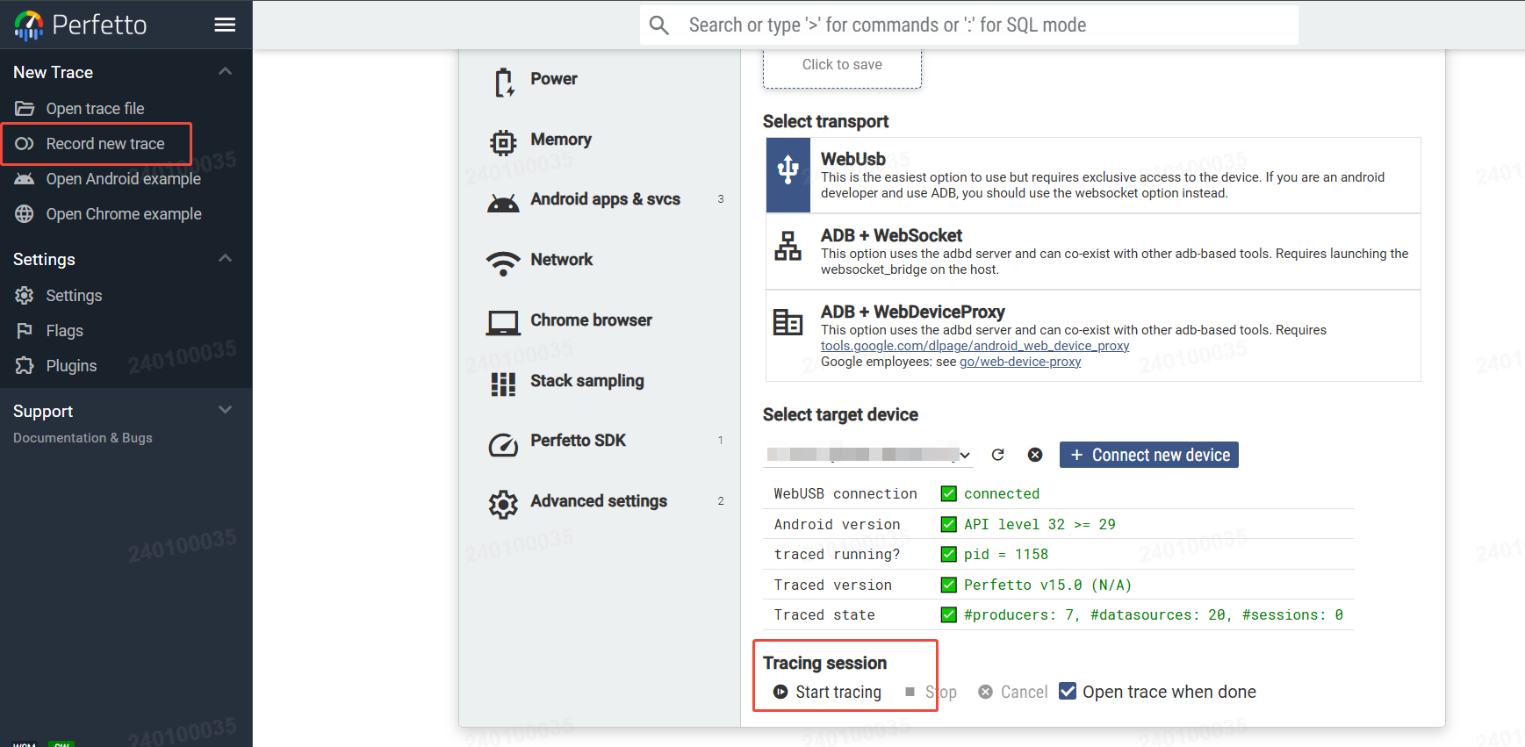Click Traced state producers status text
This screenshot has width=1525, height=747.
(1154, 614)
